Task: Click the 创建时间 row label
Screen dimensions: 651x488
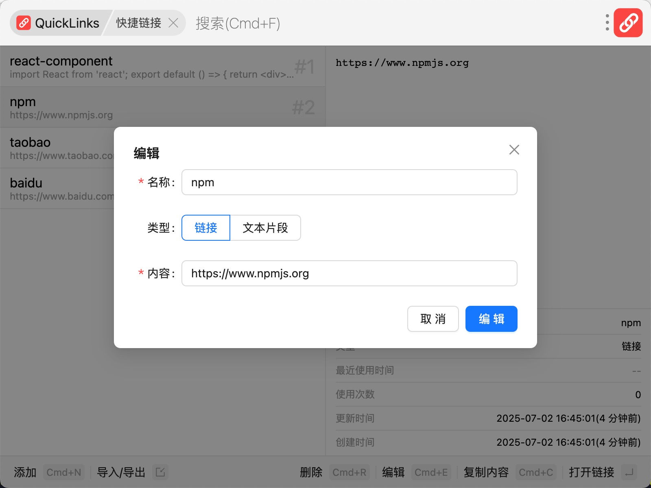Action: [x=355, y=442]
